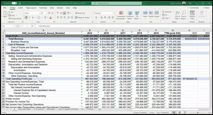Click the Insert Function fx icon
This screenshot has width=213, height=115.
[32, 26]
